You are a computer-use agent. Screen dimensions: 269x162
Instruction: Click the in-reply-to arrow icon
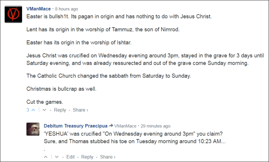(111, 126)
